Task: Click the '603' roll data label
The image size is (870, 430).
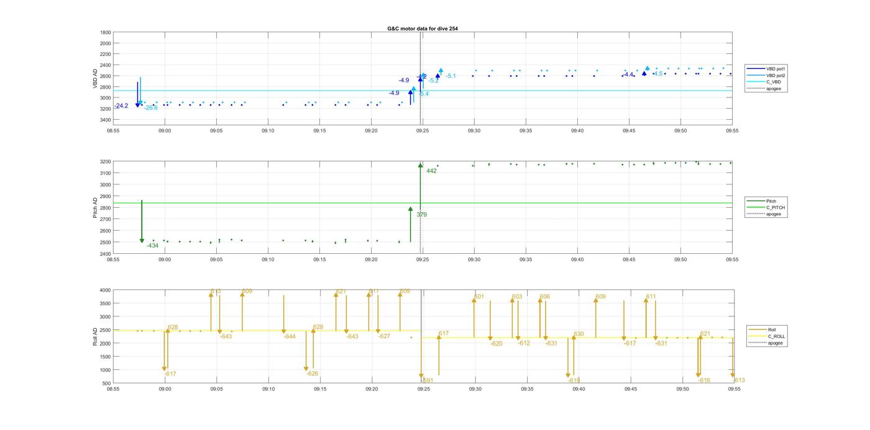Action: point(517,297)
